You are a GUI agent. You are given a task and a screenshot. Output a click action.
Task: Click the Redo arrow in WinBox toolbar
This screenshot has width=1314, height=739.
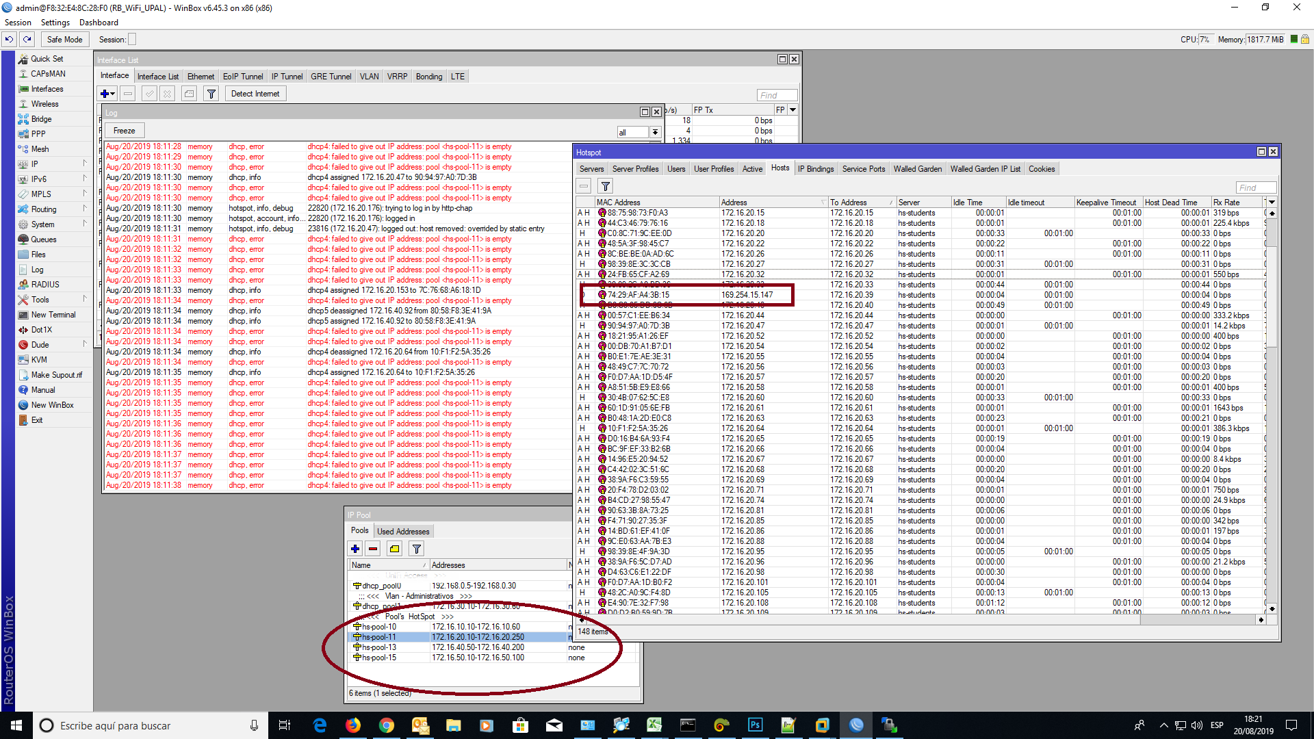click(x=27, y=39)
